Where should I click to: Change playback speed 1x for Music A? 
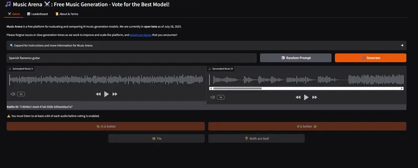(21, 94)
